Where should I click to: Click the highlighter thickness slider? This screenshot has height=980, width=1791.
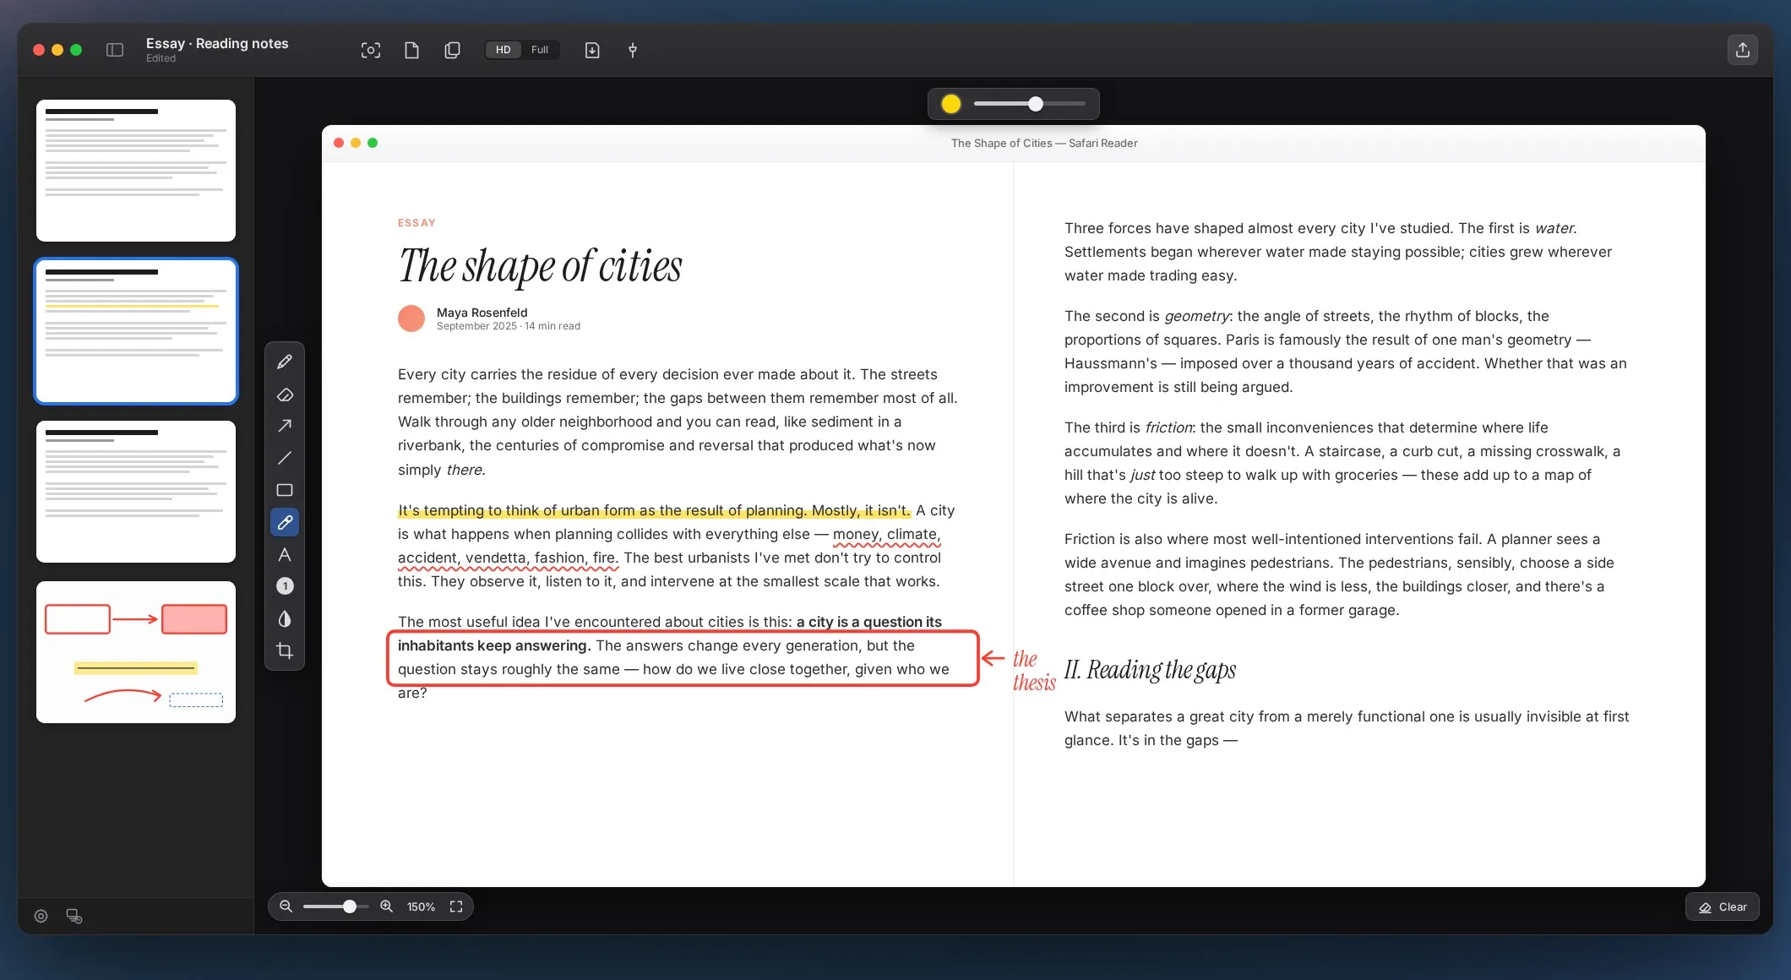pyautogui.click(x=1030, y=104)
